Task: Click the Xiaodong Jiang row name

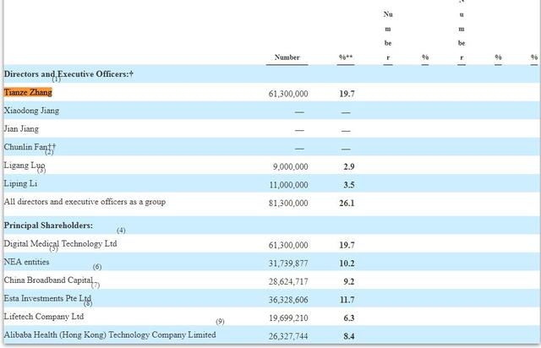Action: [31, 111]
